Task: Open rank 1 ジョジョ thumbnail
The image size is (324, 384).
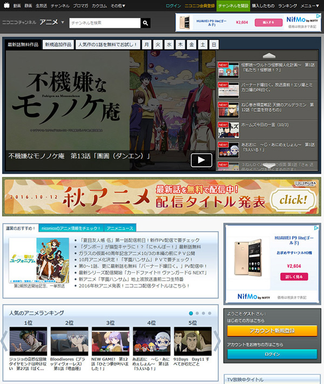Action: coord(28,341)
